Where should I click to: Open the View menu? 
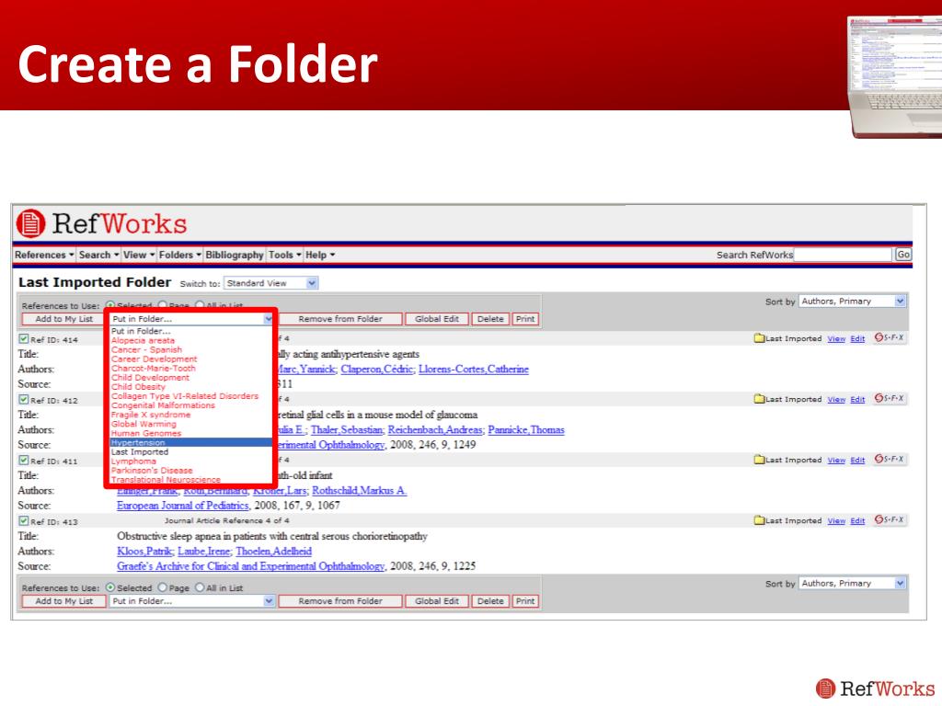[x=139, y=256]
